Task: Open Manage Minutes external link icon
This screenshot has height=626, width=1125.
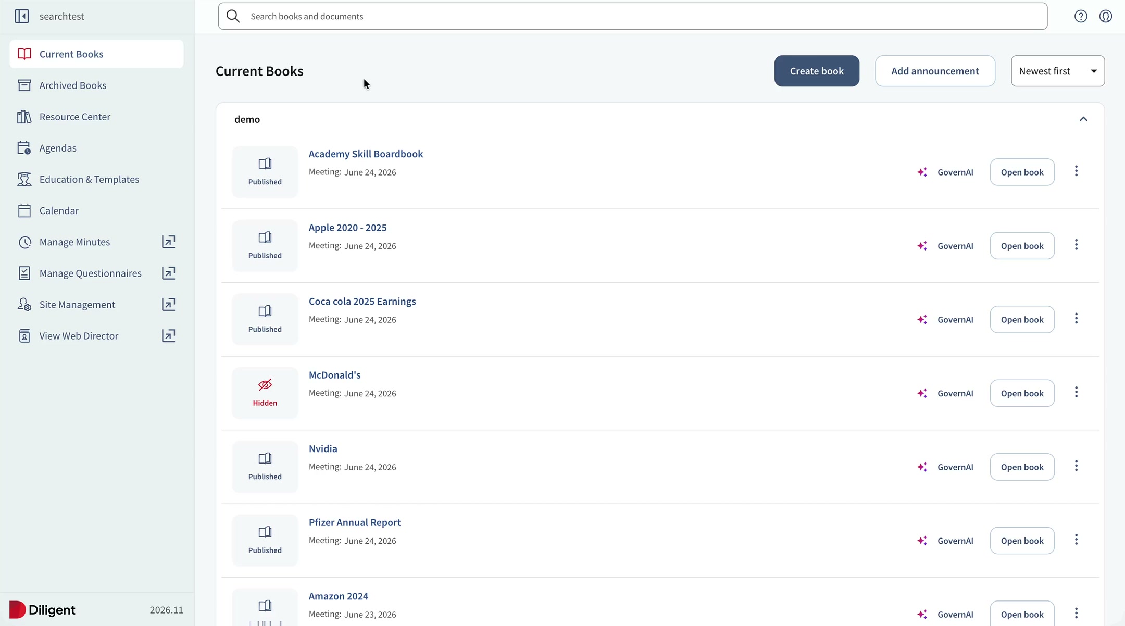Action: (168, 242)
